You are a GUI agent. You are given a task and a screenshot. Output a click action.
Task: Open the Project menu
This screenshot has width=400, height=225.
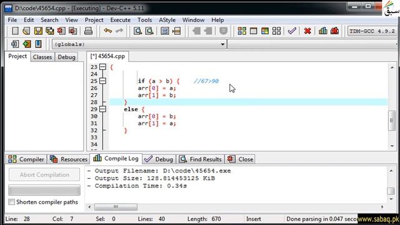click(94, 20)
